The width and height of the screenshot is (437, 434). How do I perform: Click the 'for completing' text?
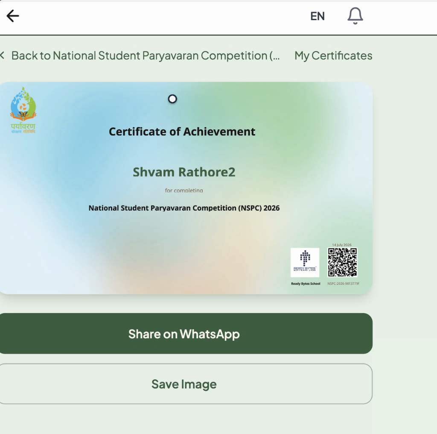pyautogui.click(x=184, y=191)
